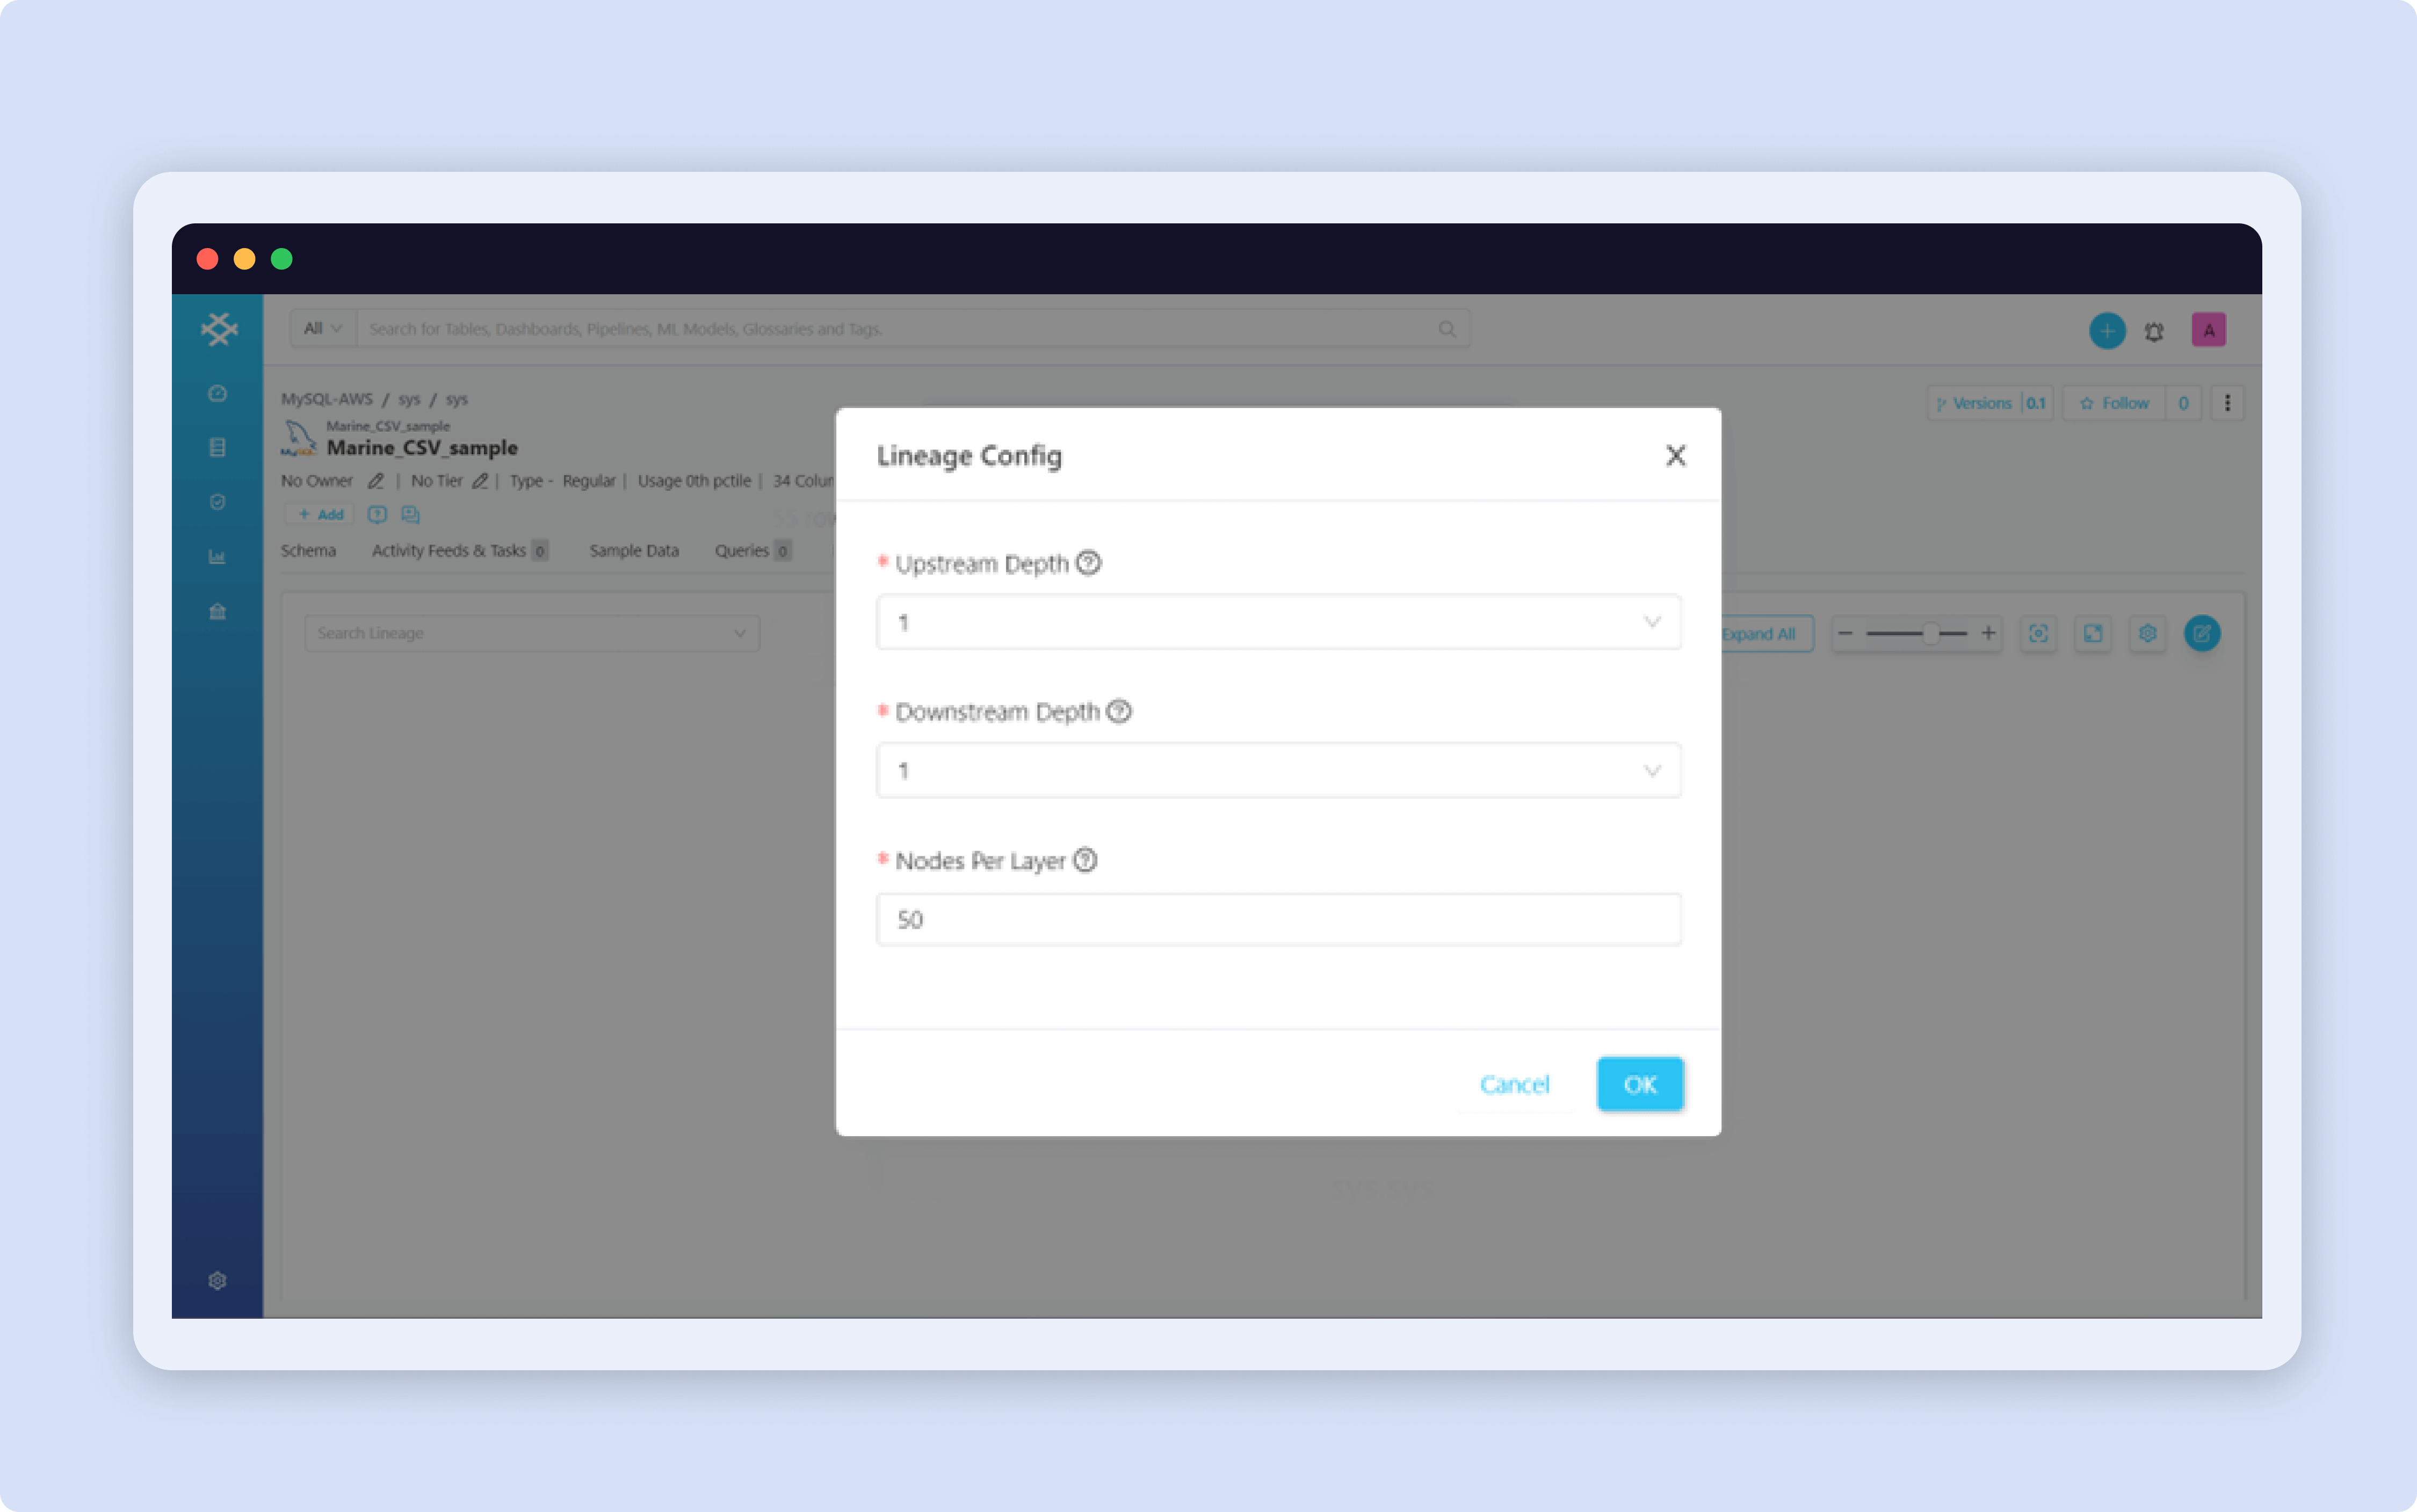The height and width of the screenshot is (1512, 2417).
Task: Click the fullscreen lineage icon
Action: click(x=2094, y=633)
